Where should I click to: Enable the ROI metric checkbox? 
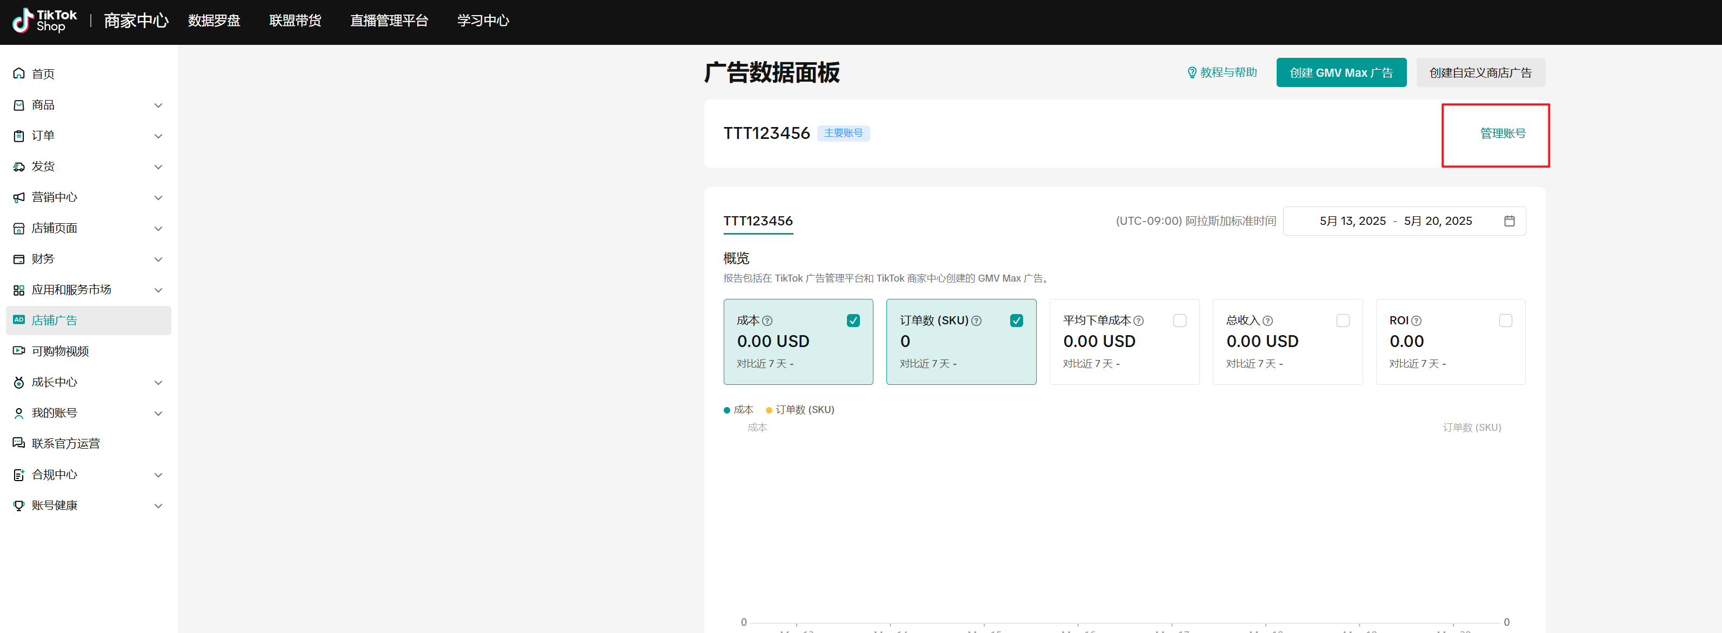click(x=1505, y=320)
